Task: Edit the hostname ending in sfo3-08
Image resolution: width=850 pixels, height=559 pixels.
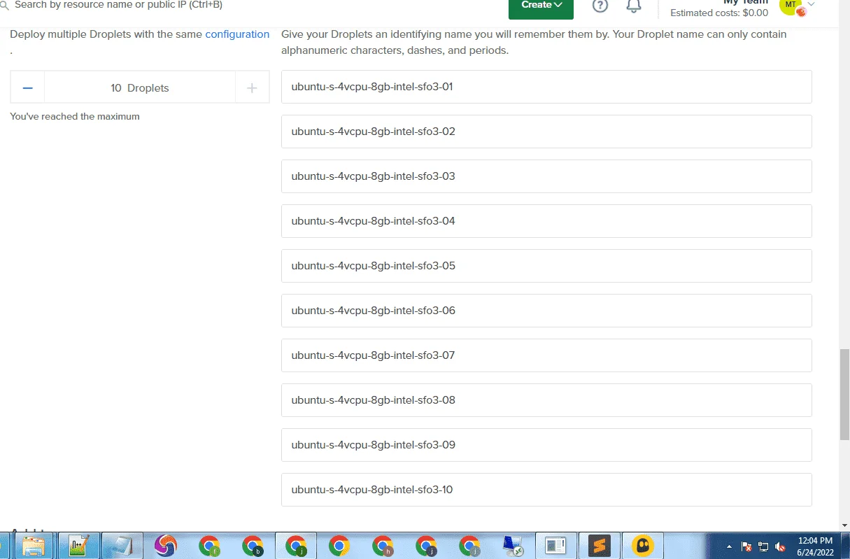Action: [x=546, y=400]
